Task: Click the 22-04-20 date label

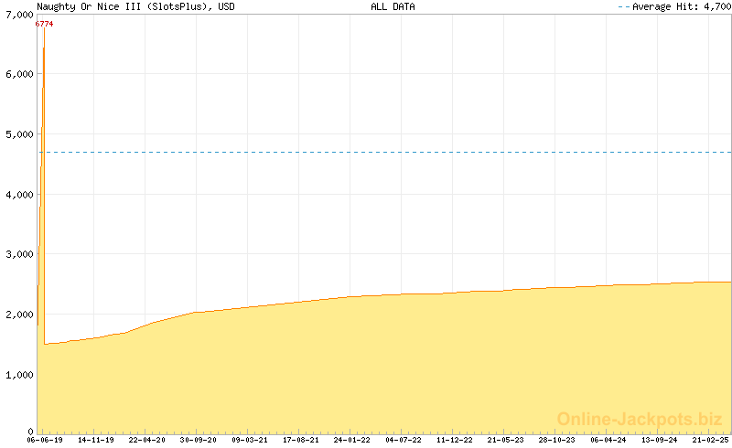Action: [x=147, y=440]
